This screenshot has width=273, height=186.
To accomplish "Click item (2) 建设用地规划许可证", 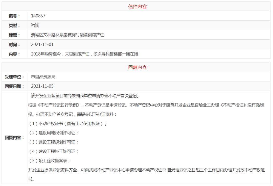I will [x=54, y=133].
